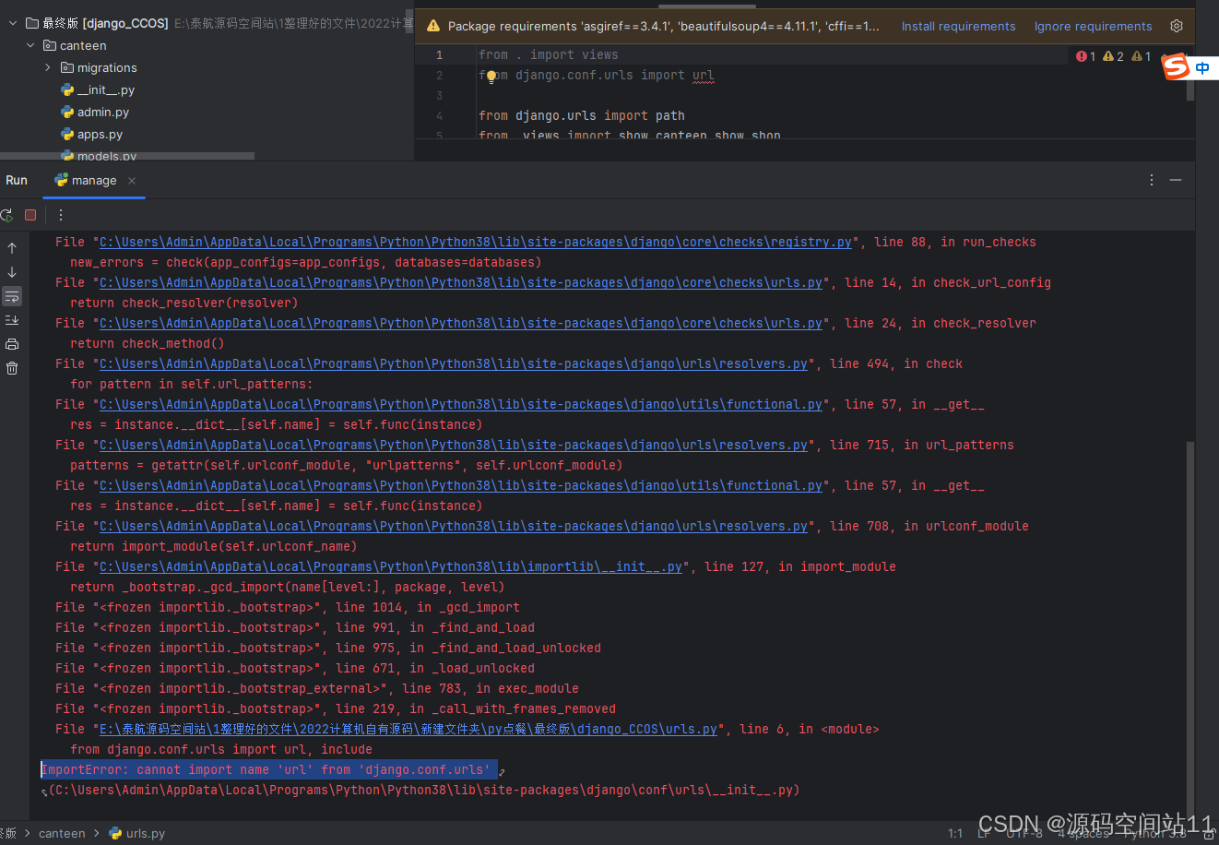The width and height of the screenshot is (1219, 845).
Task: Open banner settings with gear icon
Action: (1177, 26)
